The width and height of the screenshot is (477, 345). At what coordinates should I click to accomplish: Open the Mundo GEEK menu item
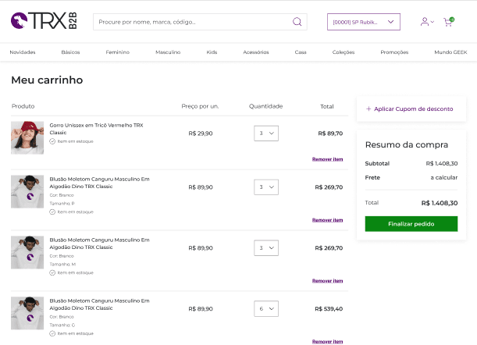click(449, 52)
